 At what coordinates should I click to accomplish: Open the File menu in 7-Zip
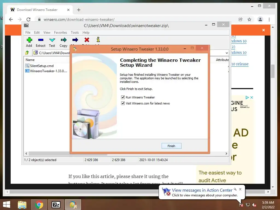28,33
